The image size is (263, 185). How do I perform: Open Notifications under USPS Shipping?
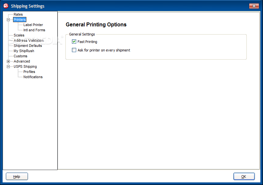coord(33,77)
